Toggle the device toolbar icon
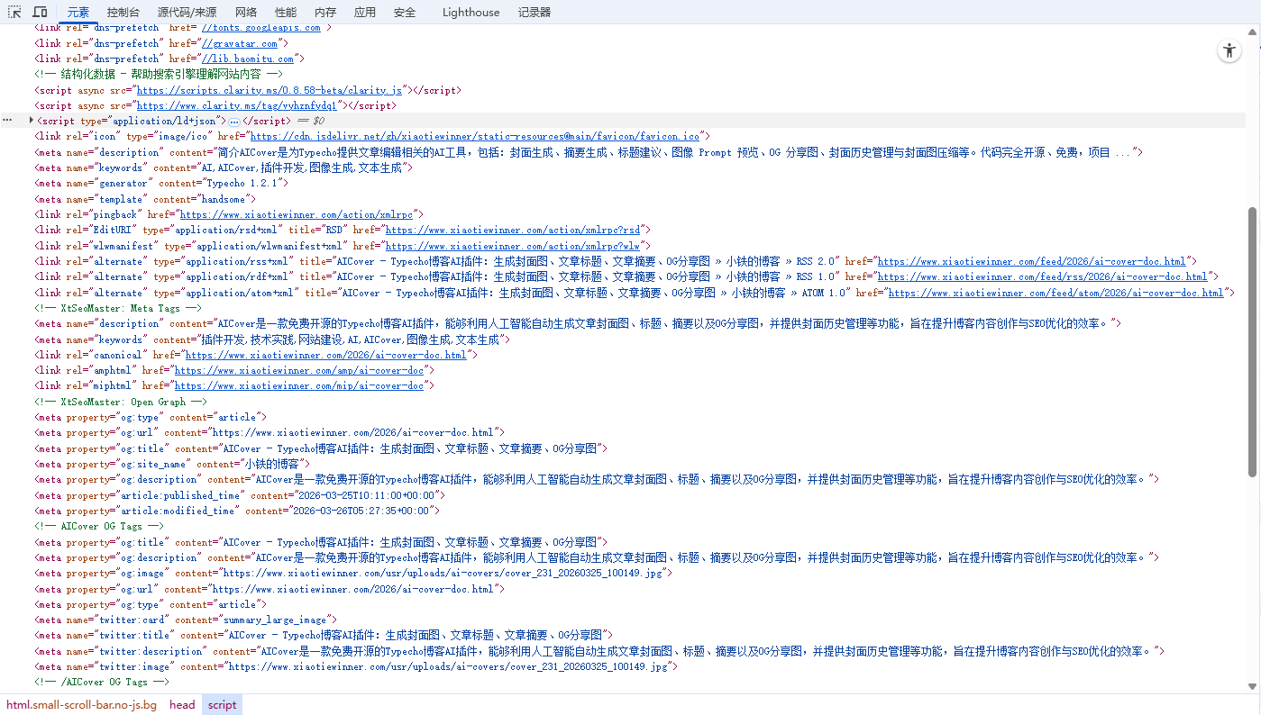1261x715 pixels. click(x=41, y=12)
